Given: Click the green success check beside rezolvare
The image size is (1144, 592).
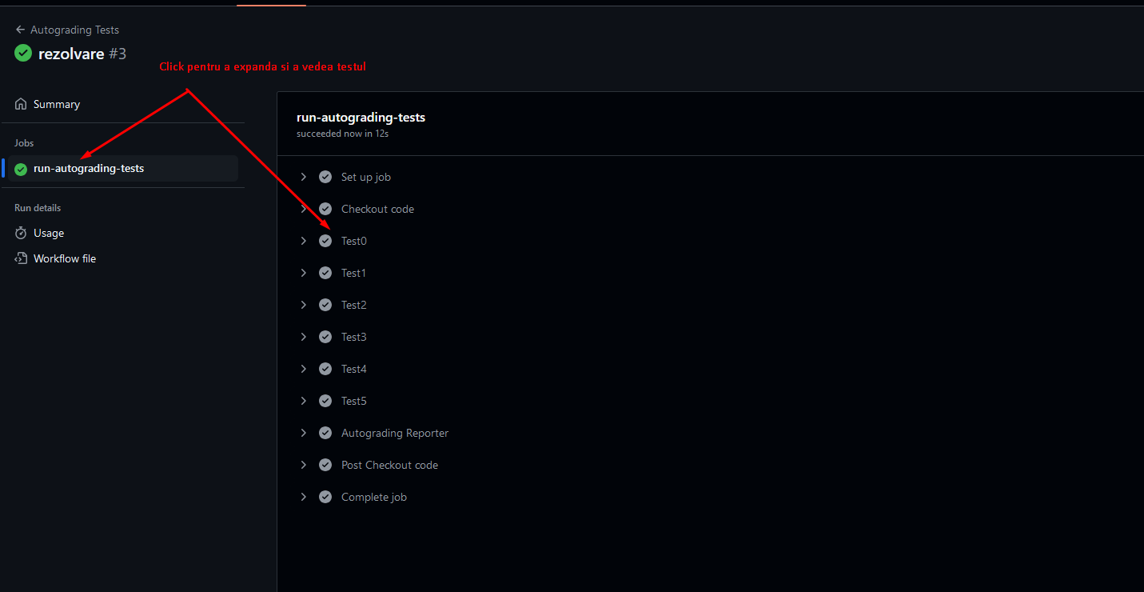Looking at the screenshot, I should pyautogui.click(x=23, y=54).
